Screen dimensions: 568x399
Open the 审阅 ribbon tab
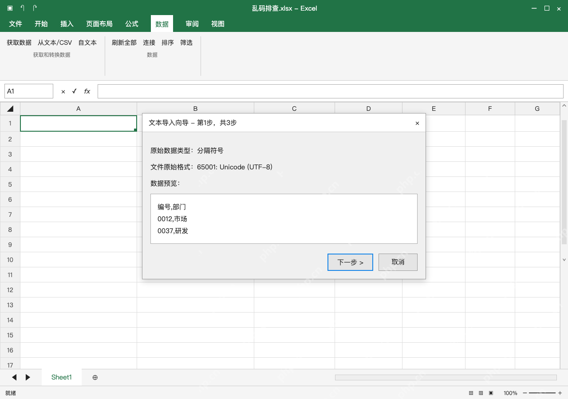point(192,24)
